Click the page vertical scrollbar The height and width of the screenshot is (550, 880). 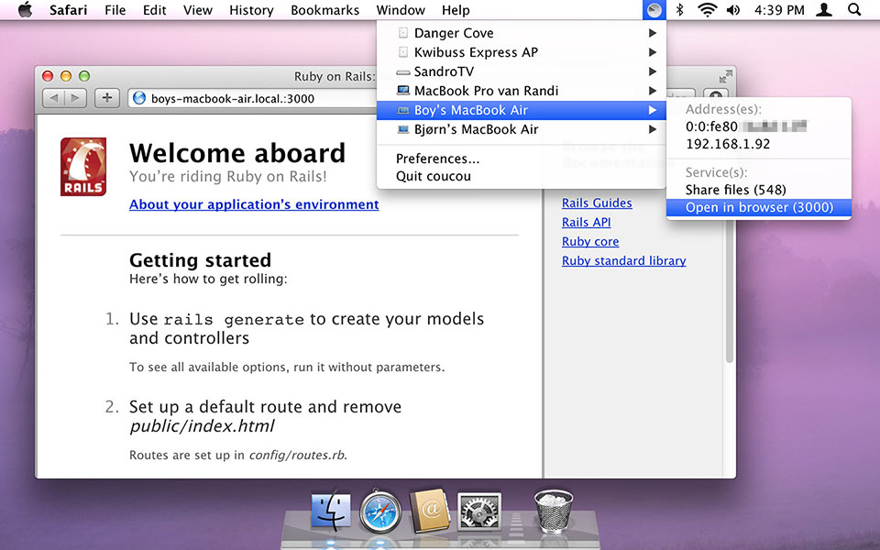pos(729,291)
